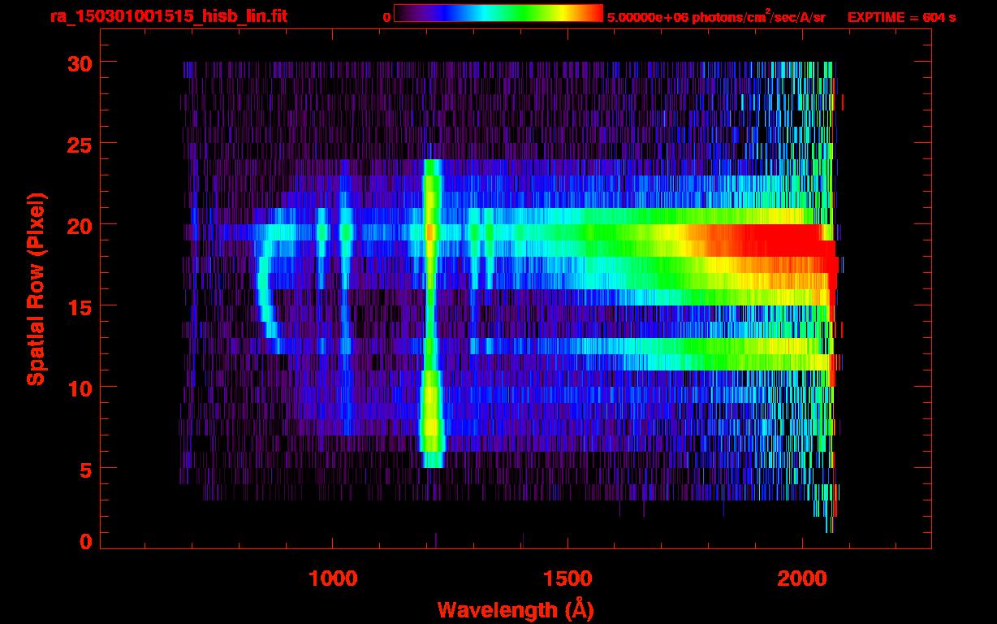Viewport: 997px width, 624px height.
Task: Click the y-axis tick label 20
Action: pos(80,225)
